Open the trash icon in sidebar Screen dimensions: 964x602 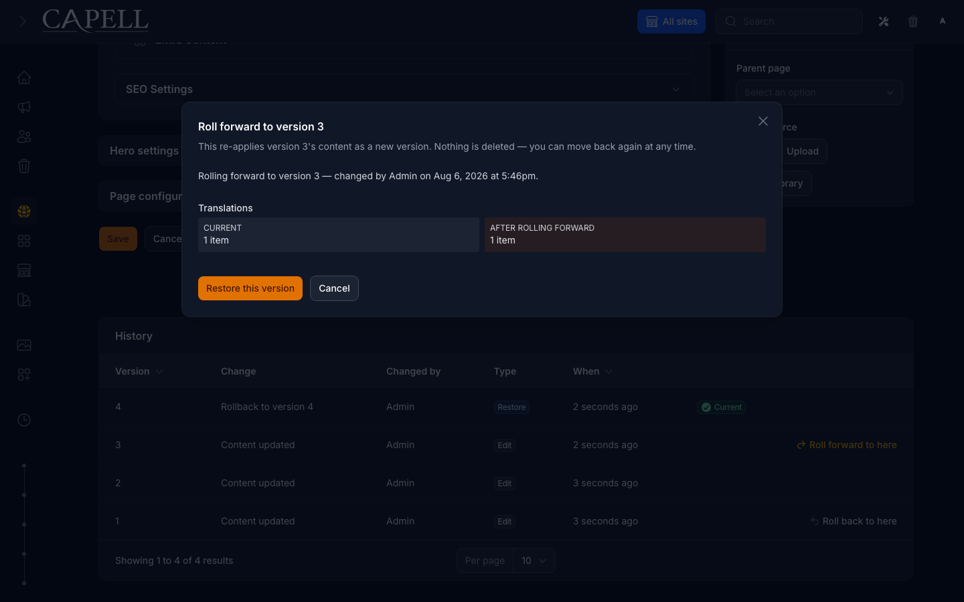coord(24,166)
